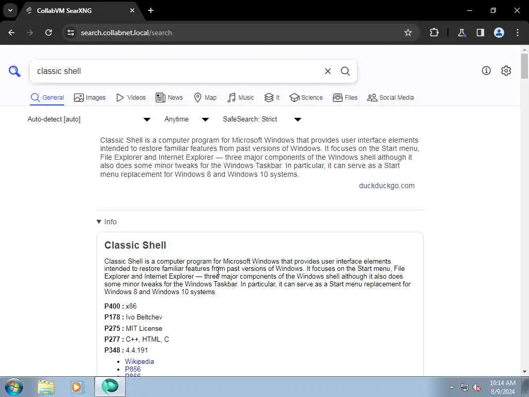Go back with browser back arrow
Screen dimensions: 529x397
click(x=11, y=33)
